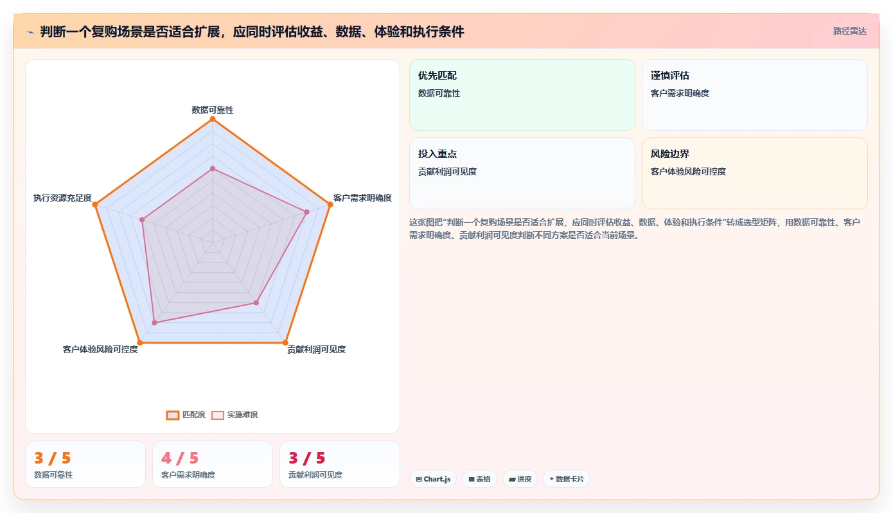Image resolution: width=893 pixels, height=513 pixels.
Task: Click the pink point on the 数据可靠性 axis
Action: [x=213, y=168]
